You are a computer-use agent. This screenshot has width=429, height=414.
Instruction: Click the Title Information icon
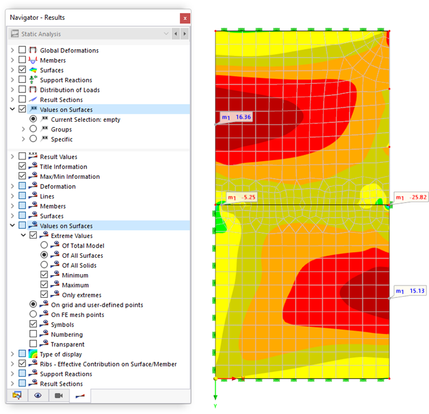coord(33,166)
